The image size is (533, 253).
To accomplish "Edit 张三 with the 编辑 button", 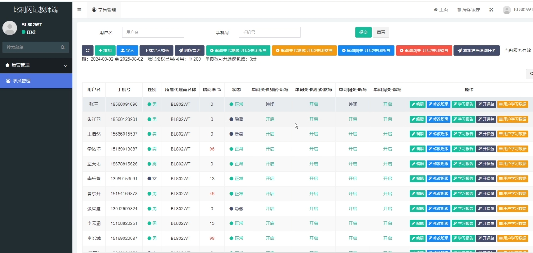I will (417, 104).
